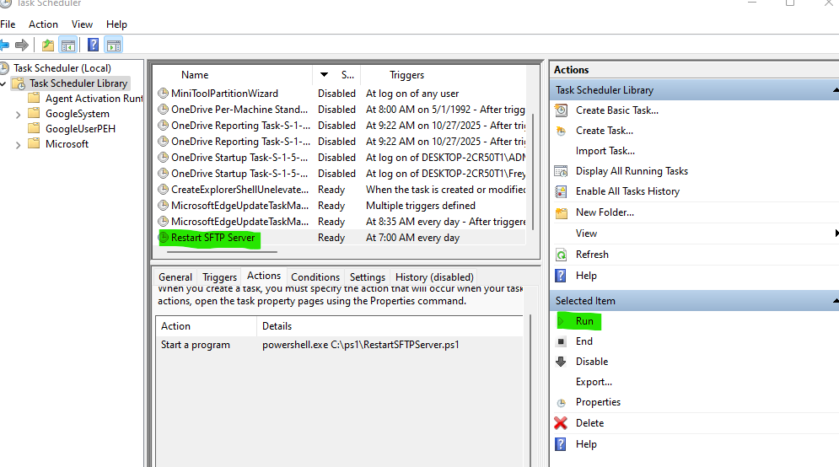Click the Create Basic Task icon
Viewport: 839px width, 467px height.
point(562,110)
